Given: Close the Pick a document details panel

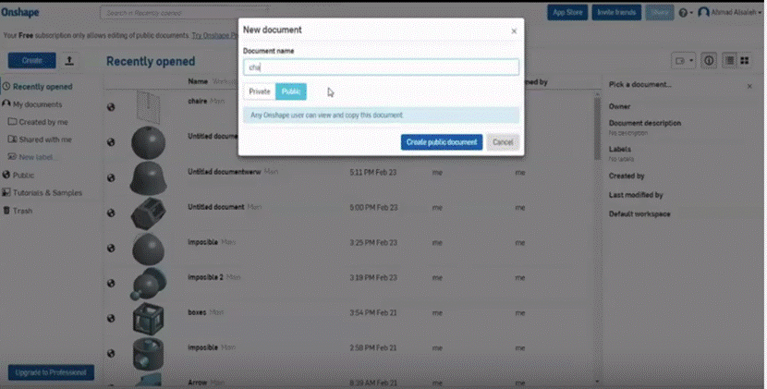Looking at the screenshot, I should click(749, 86).
